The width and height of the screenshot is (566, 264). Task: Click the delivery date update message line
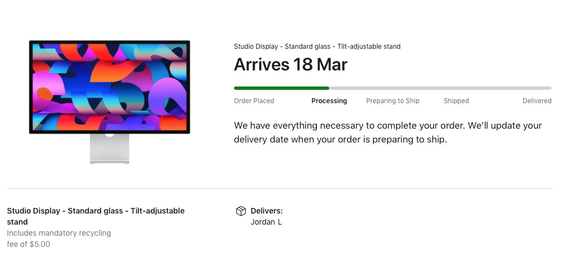[x=340, y=140]
